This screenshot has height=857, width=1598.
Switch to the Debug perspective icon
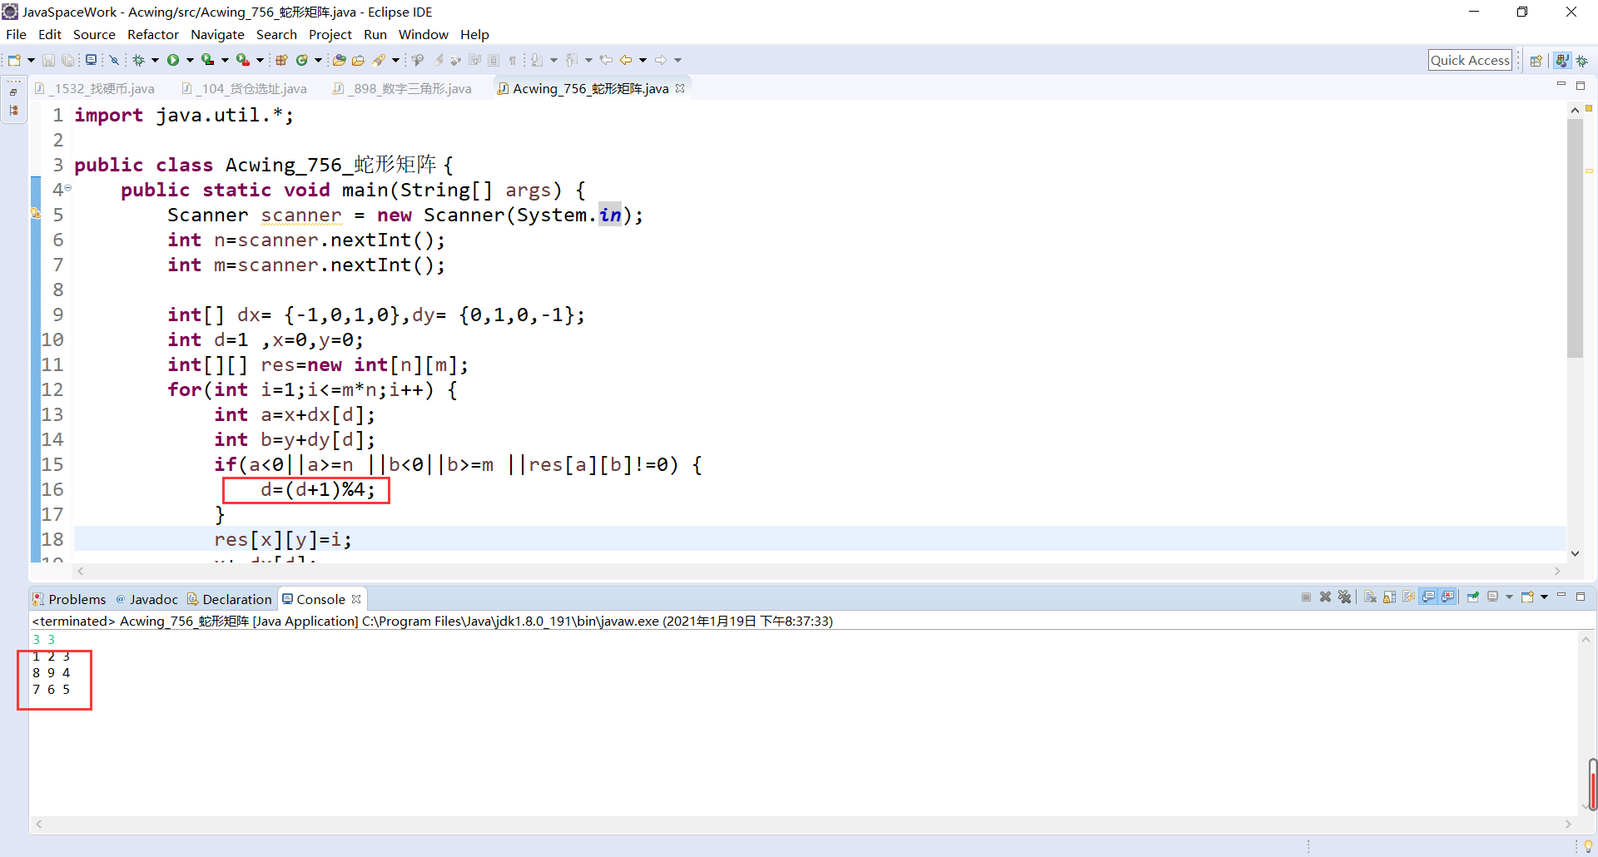tap(1582, 60)
